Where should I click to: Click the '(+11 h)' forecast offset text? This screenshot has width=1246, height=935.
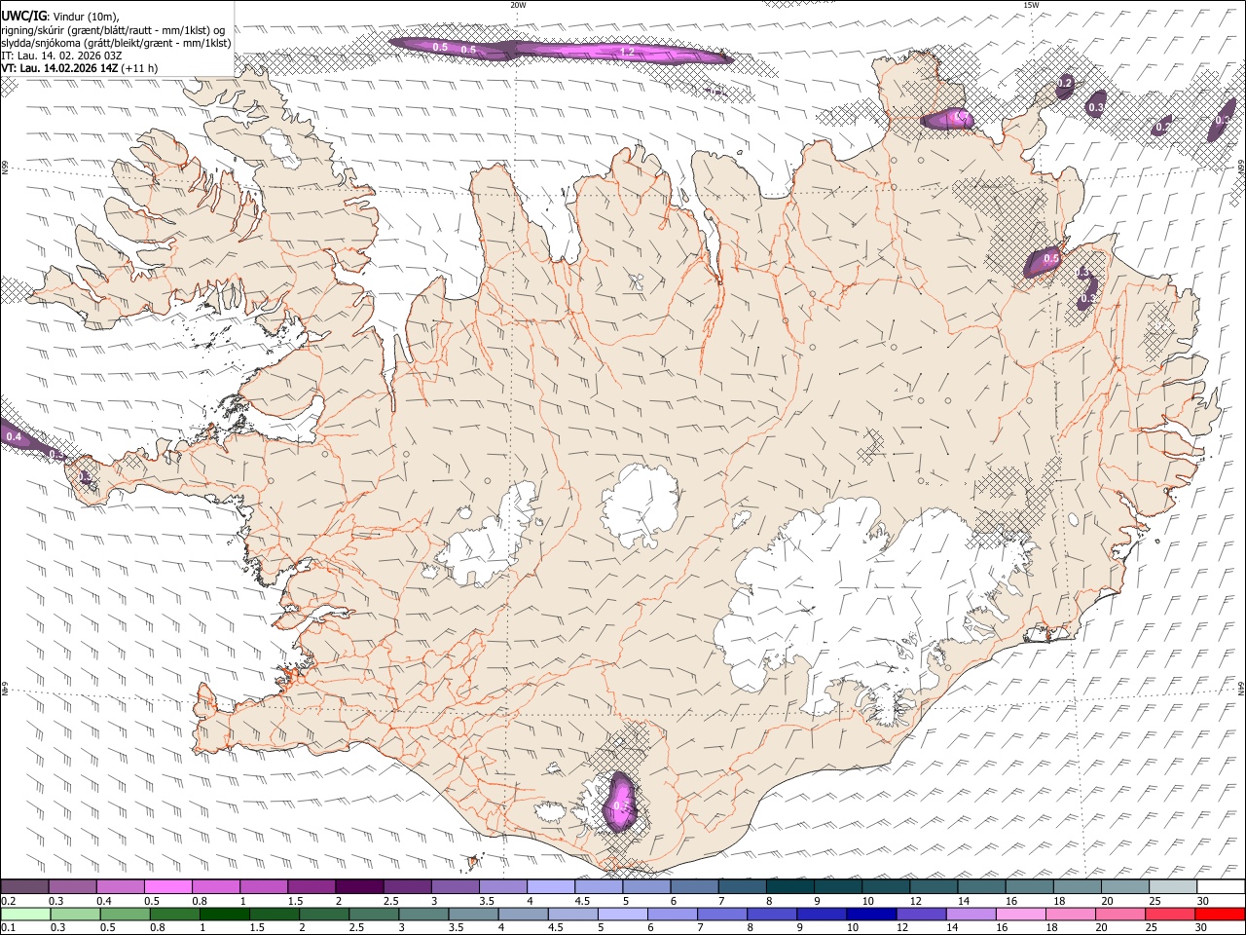pos(141,68)
